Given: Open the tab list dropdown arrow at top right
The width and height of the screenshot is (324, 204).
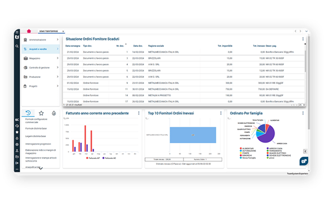Looking at the screenshot, I should (x=307, y=31).
